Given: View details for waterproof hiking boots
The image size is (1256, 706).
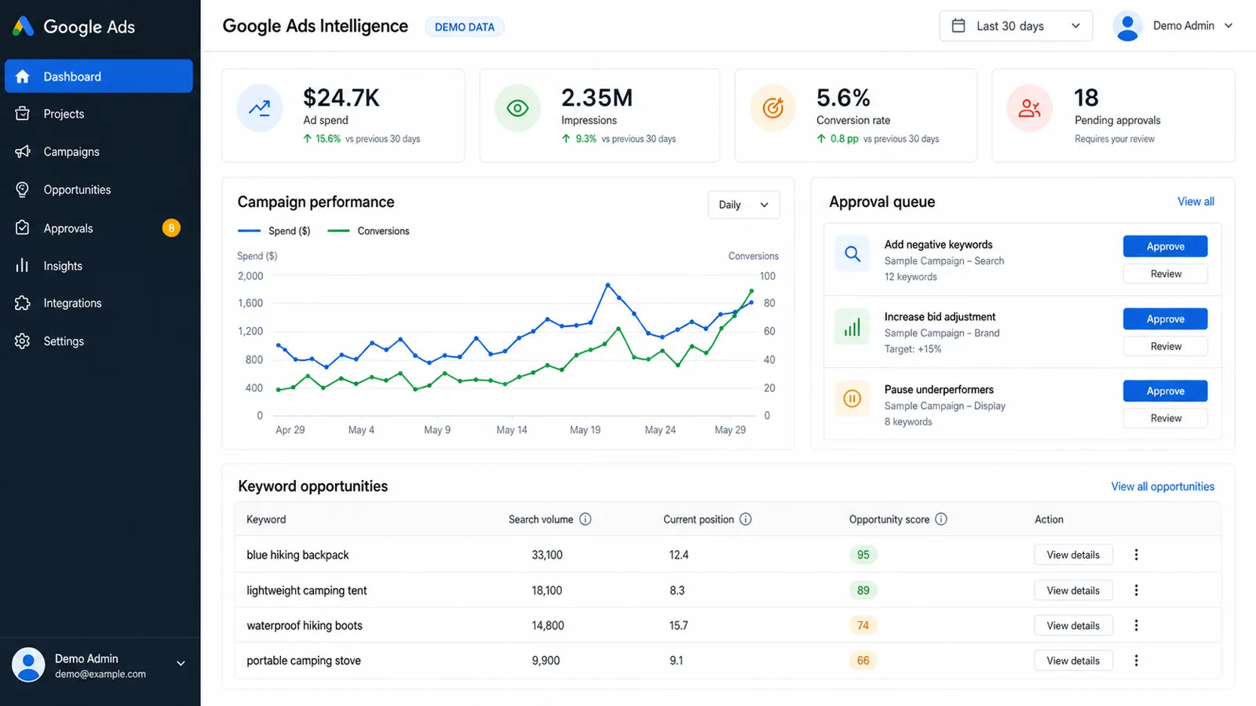Looking at the screenshot, I should (x=1073, y=625).
